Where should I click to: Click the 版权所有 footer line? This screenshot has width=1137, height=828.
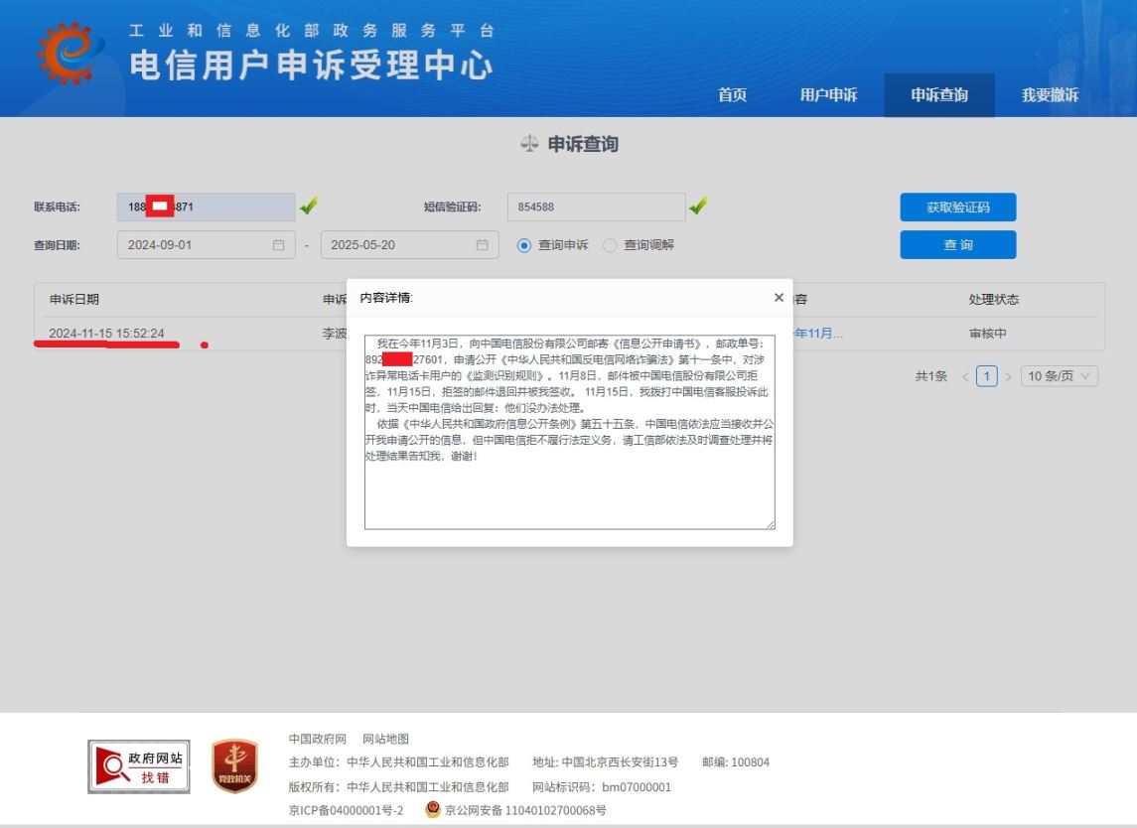(399, 787)
